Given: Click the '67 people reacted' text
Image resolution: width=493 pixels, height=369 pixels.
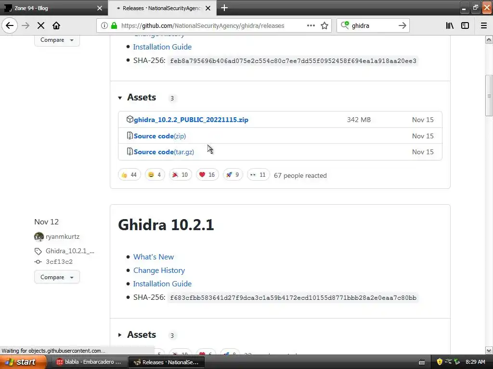Looking at the screenshot, I should [x=300, y=175].
